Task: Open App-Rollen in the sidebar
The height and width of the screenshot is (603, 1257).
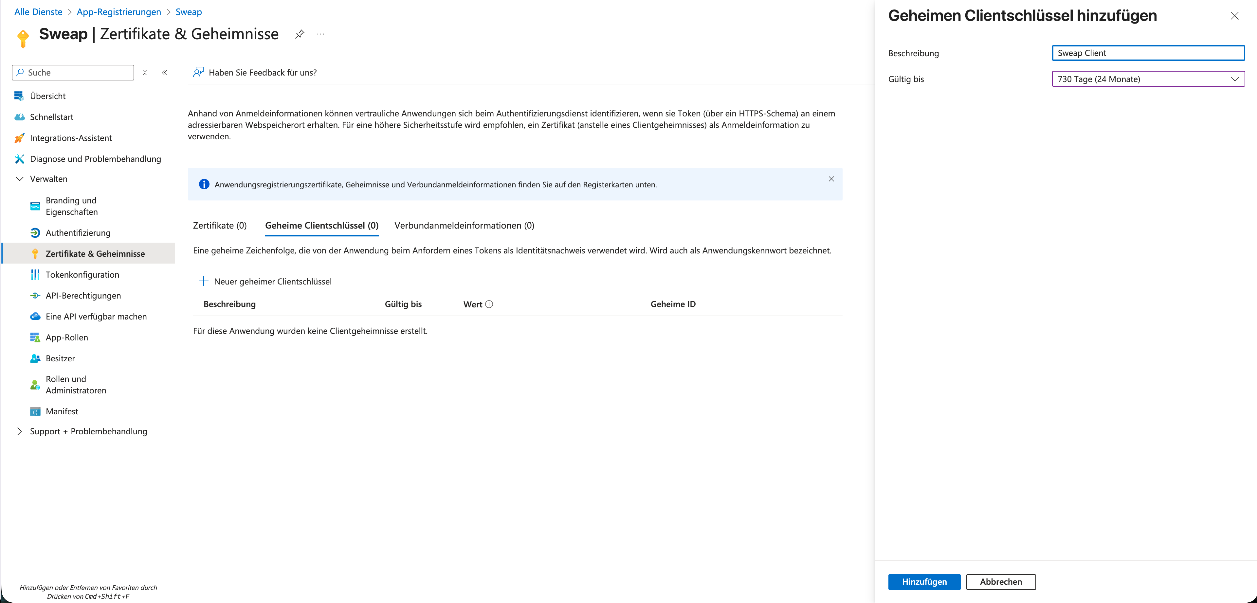Action: coord(67,337)
